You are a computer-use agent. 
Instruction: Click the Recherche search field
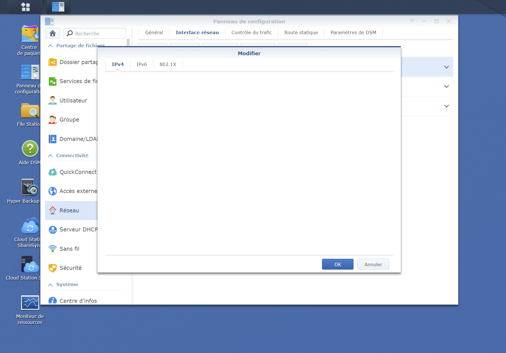click(x=95, y=33)
